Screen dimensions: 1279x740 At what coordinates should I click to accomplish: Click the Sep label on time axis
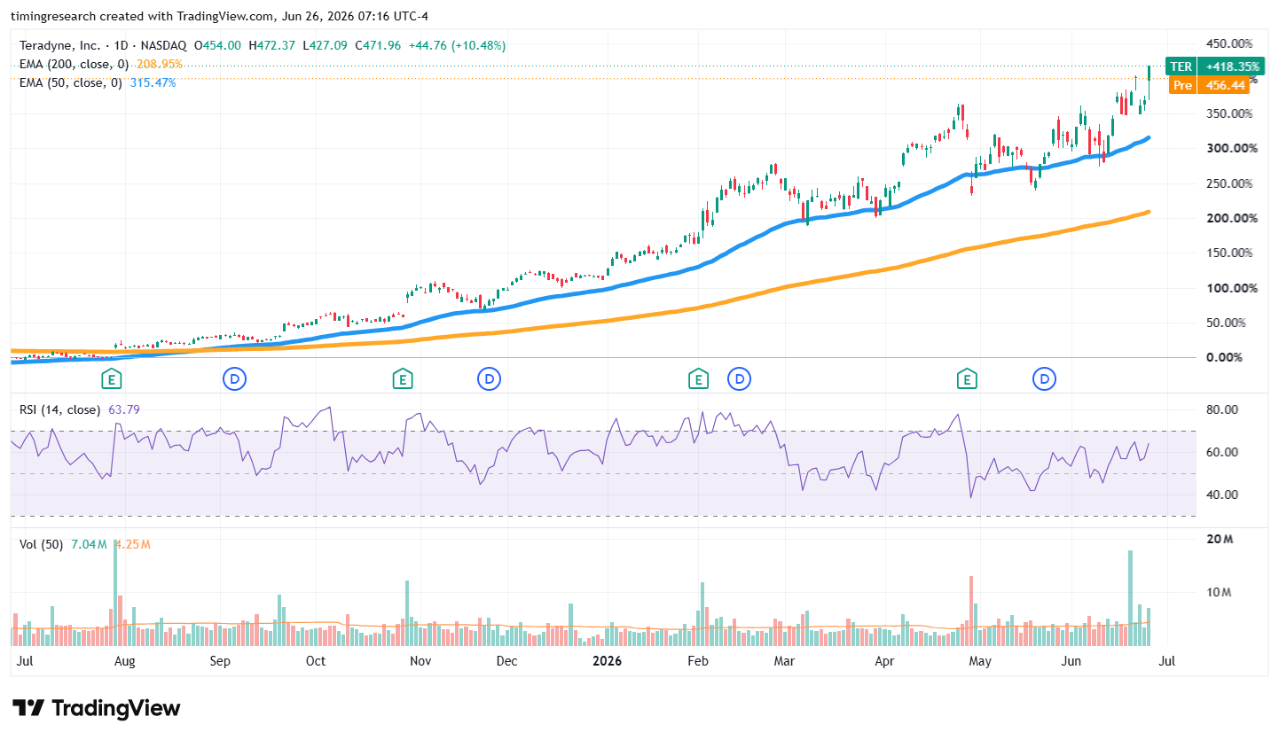(x=220, y=661)
